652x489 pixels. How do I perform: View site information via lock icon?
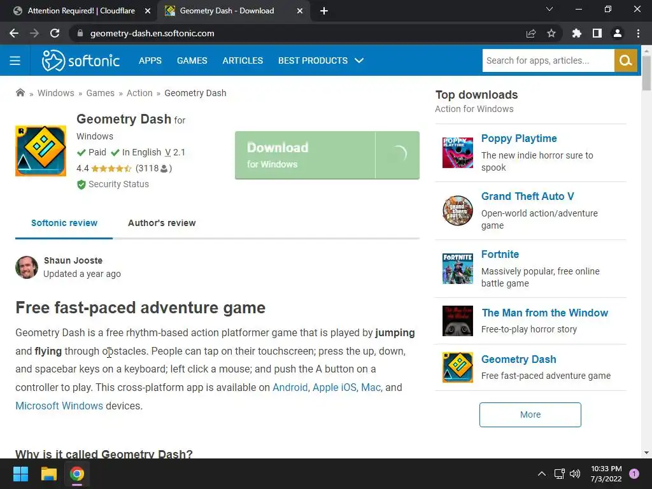[x=80, y=33]
